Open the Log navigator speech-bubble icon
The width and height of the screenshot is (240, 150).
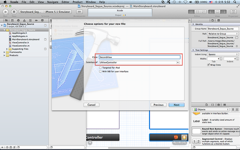coord(42,20)
